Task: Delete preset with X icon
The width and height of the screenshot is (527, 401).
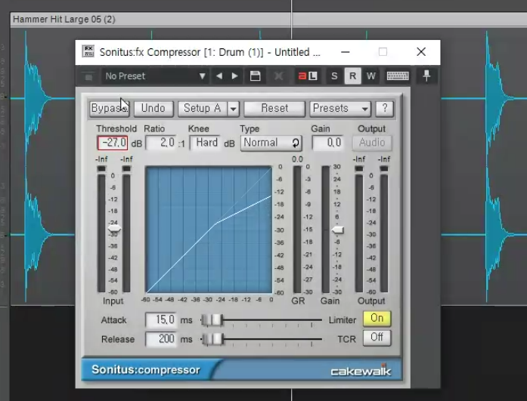Action: [x=278, y=76]
